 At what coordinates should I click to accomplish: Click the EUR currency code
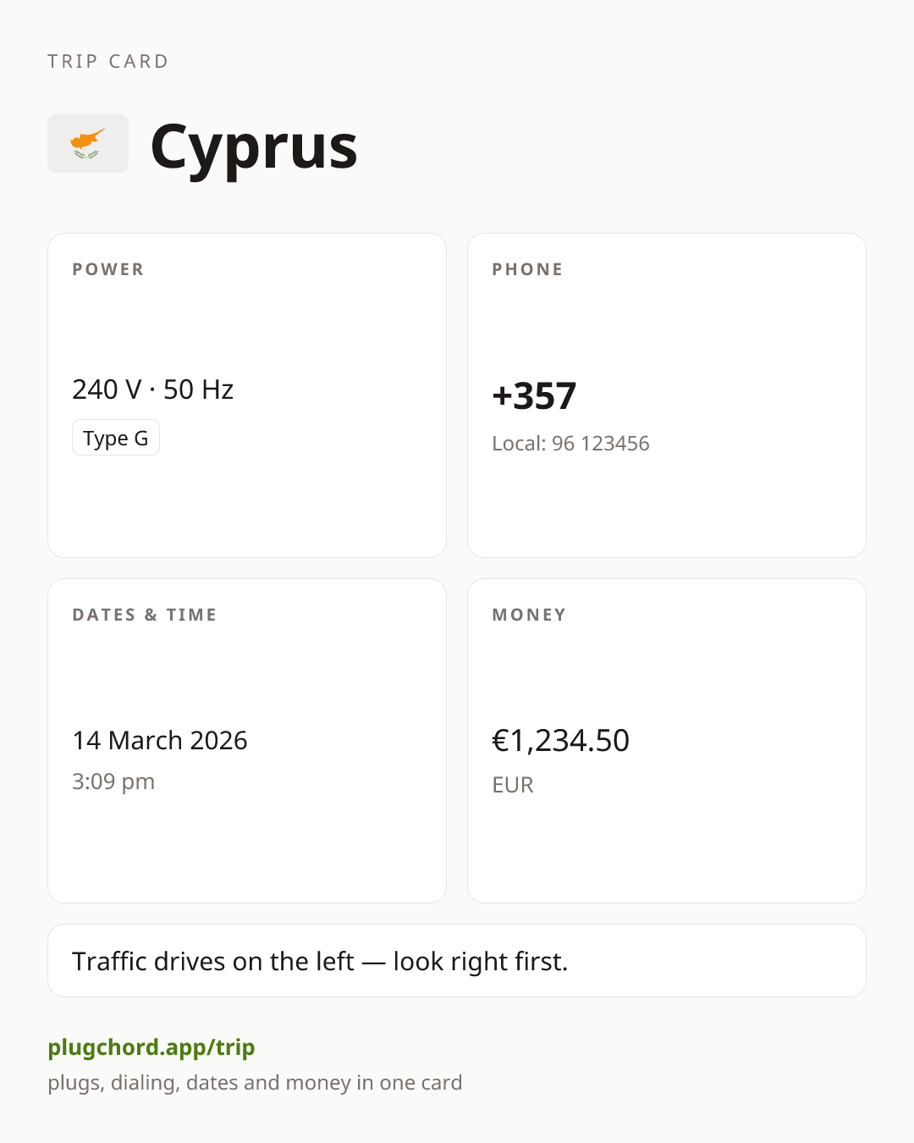(513, 785)
